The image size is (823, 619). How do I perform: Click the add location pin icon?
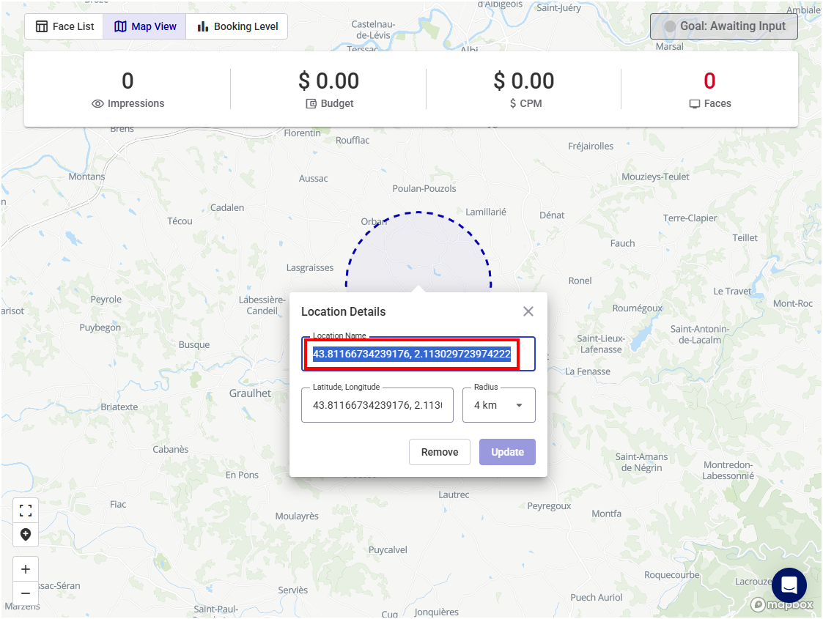tap(26, 535)
